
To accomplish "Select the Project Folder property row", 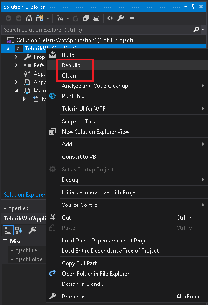I will [x=27, y=259].
